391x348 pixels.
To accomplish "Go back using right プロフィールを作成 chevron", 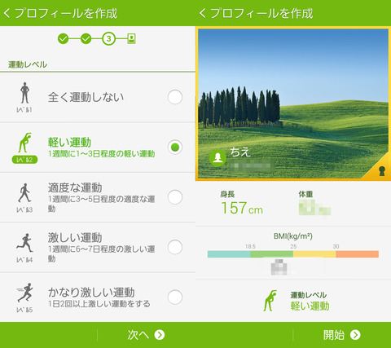I will (202, 13).
